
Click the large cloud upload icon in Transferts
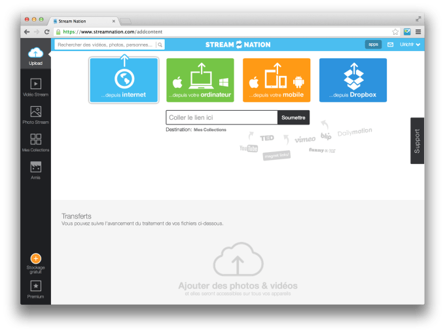[238, 259]
